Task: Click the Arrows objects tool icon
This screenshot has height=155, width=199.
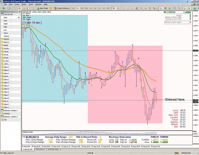Action: pyautogui.click(x=154, y=8)
